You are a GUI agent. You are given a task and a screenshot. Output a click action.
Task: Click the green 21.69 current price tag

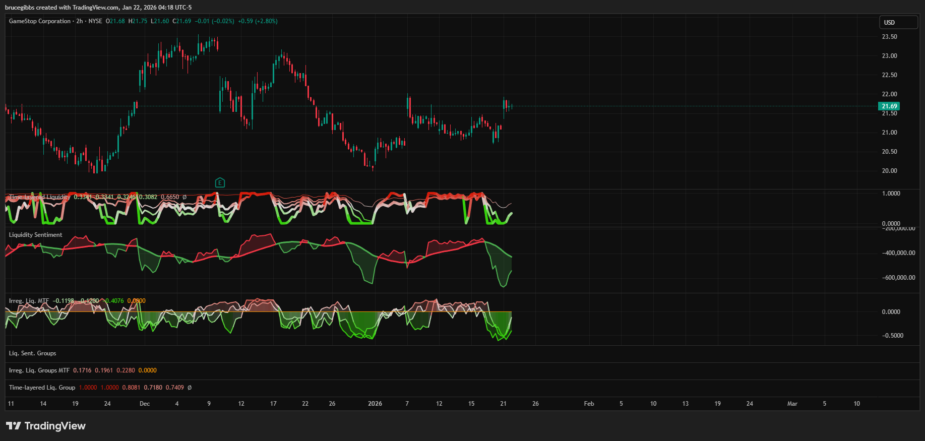click(889, 106)
